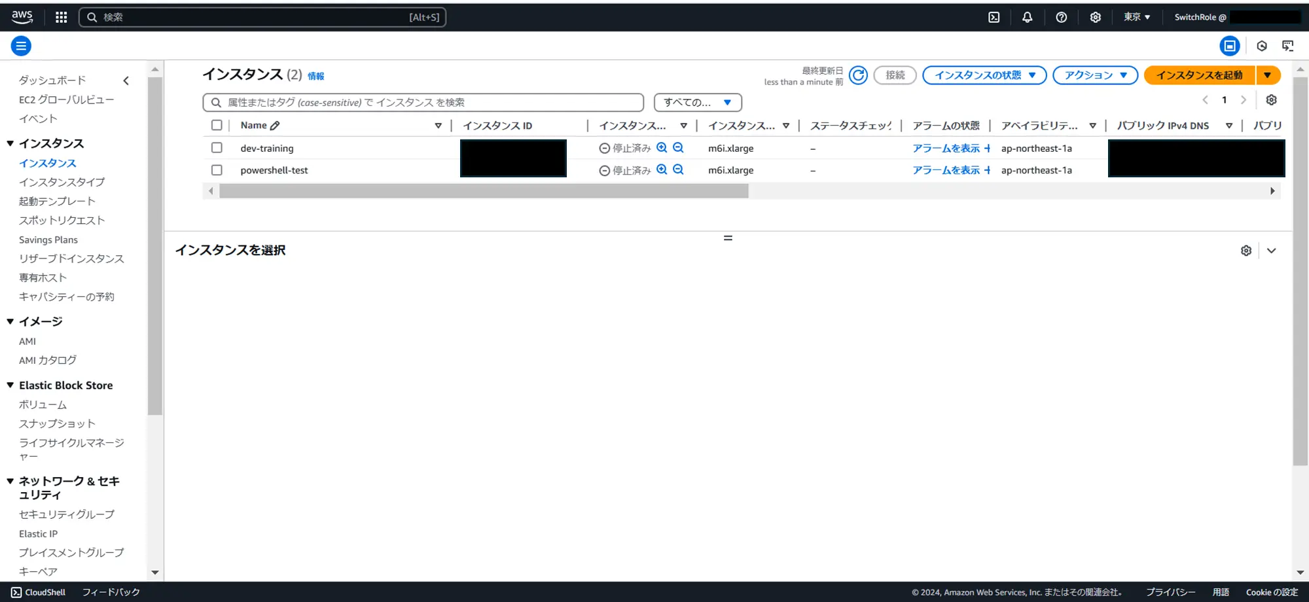Open Spot Requests in sidebar
This screenshot has width=1309, height=602.
[62, 220]
